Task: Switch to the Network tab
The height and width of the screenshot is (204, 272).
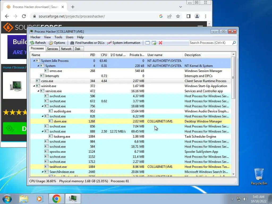Action: 66,49
